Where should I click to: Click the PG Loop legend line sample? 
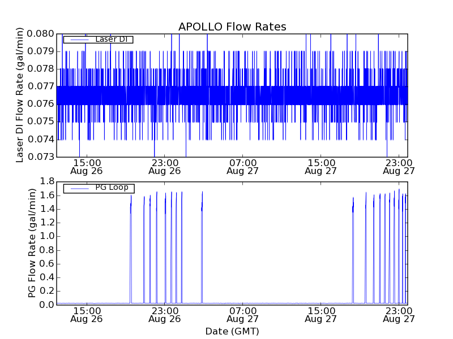pos(79,189)
